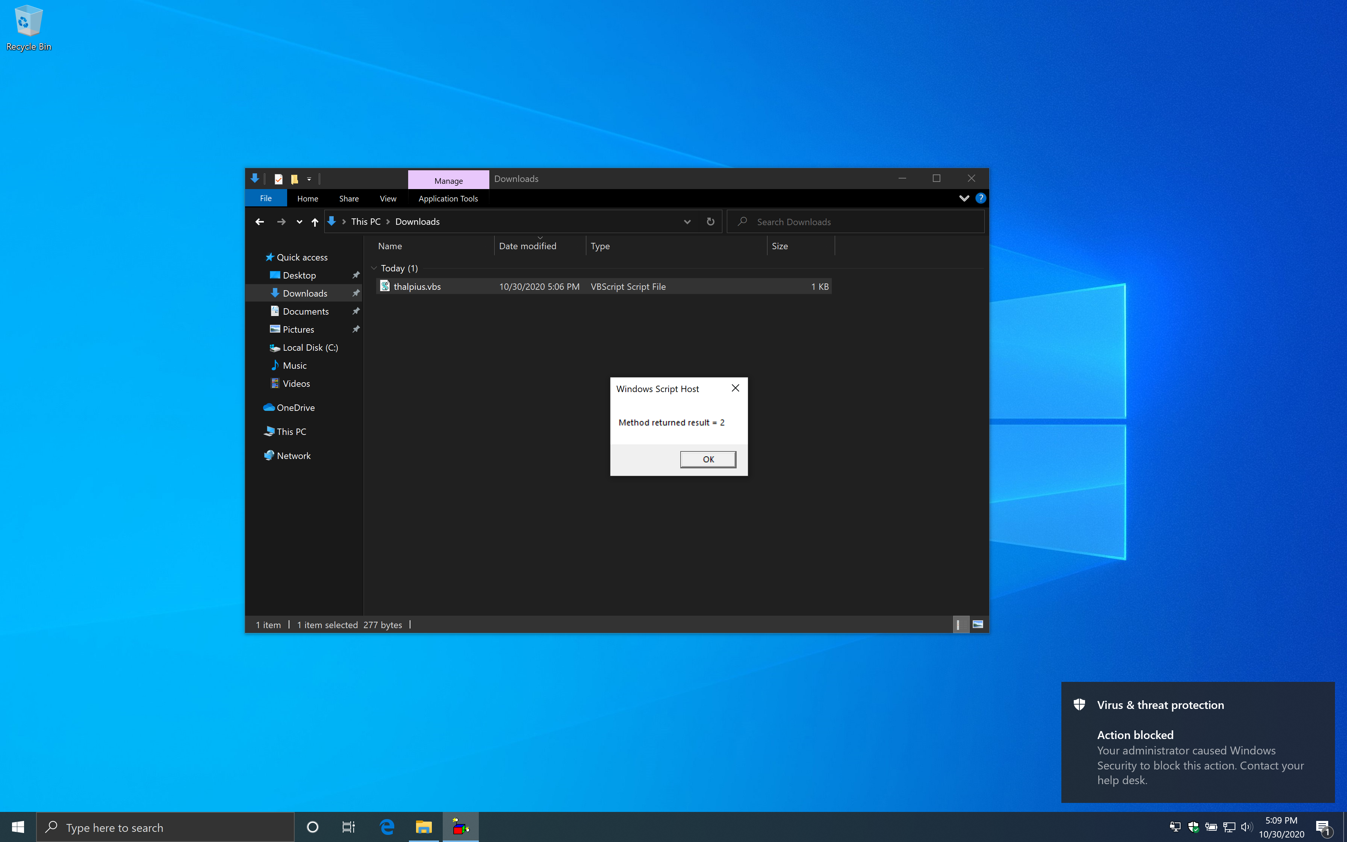Expand the ribbon with the chevron
This screenshot has width=1347, height=842.
[964, 198]
